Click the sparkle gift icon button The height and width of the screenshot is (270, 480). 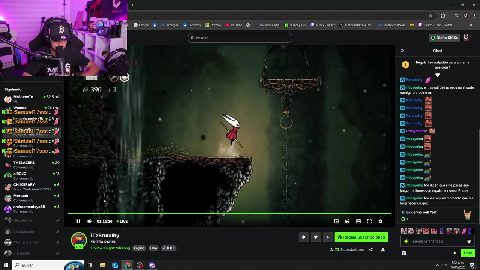(x=328, y=237)
